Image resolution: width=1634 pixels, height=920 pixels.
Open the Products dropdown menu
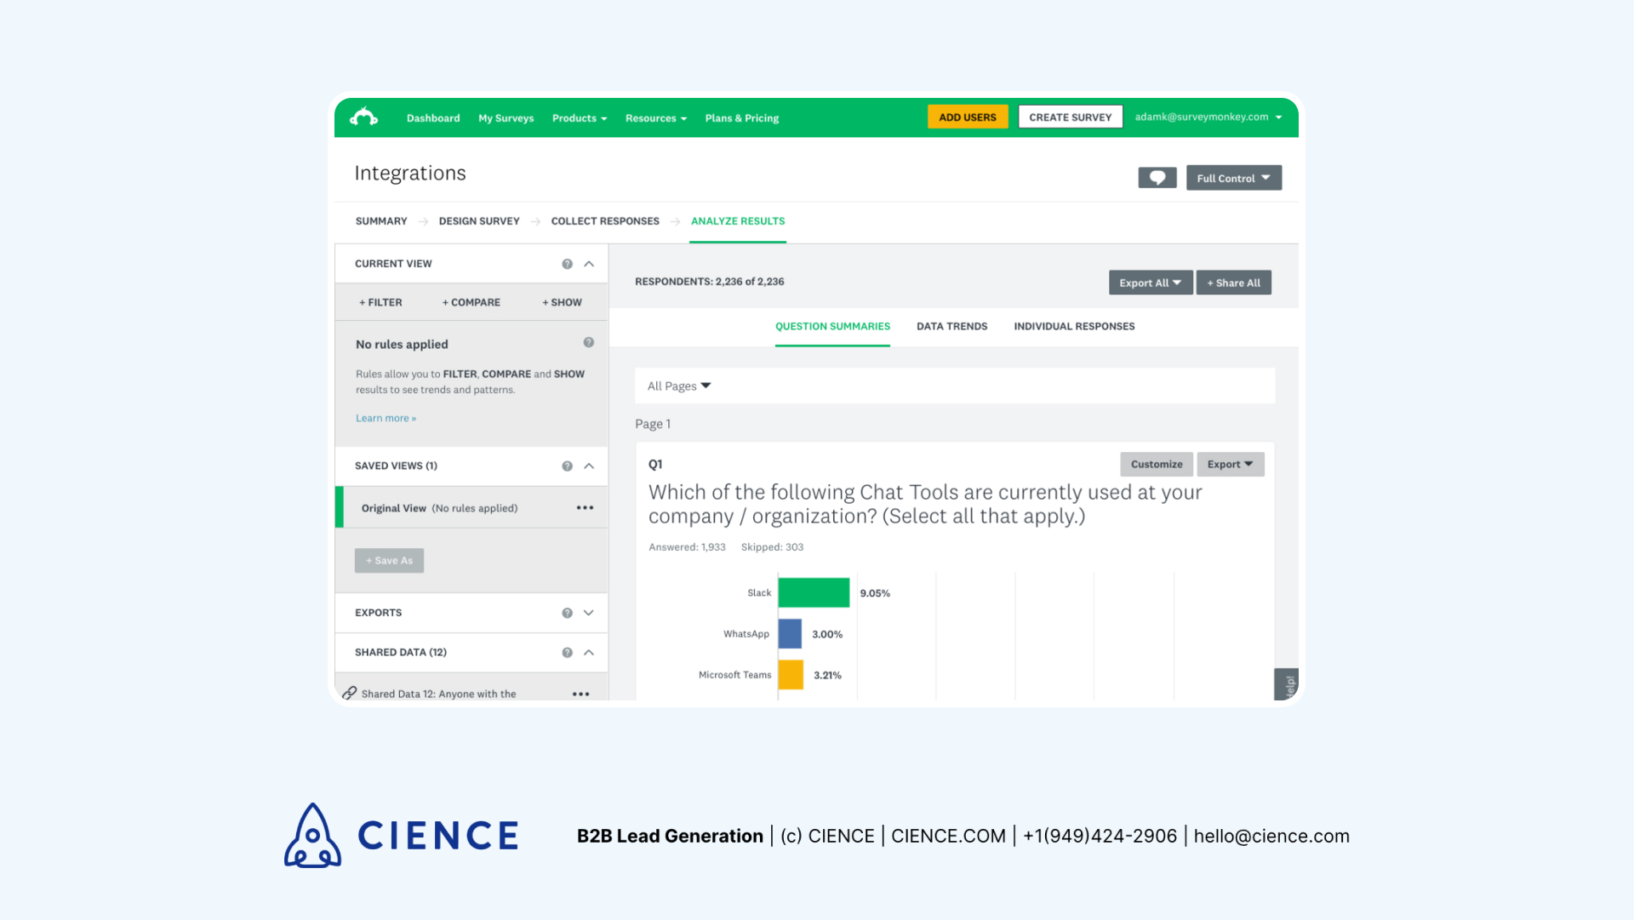point(579,117)
